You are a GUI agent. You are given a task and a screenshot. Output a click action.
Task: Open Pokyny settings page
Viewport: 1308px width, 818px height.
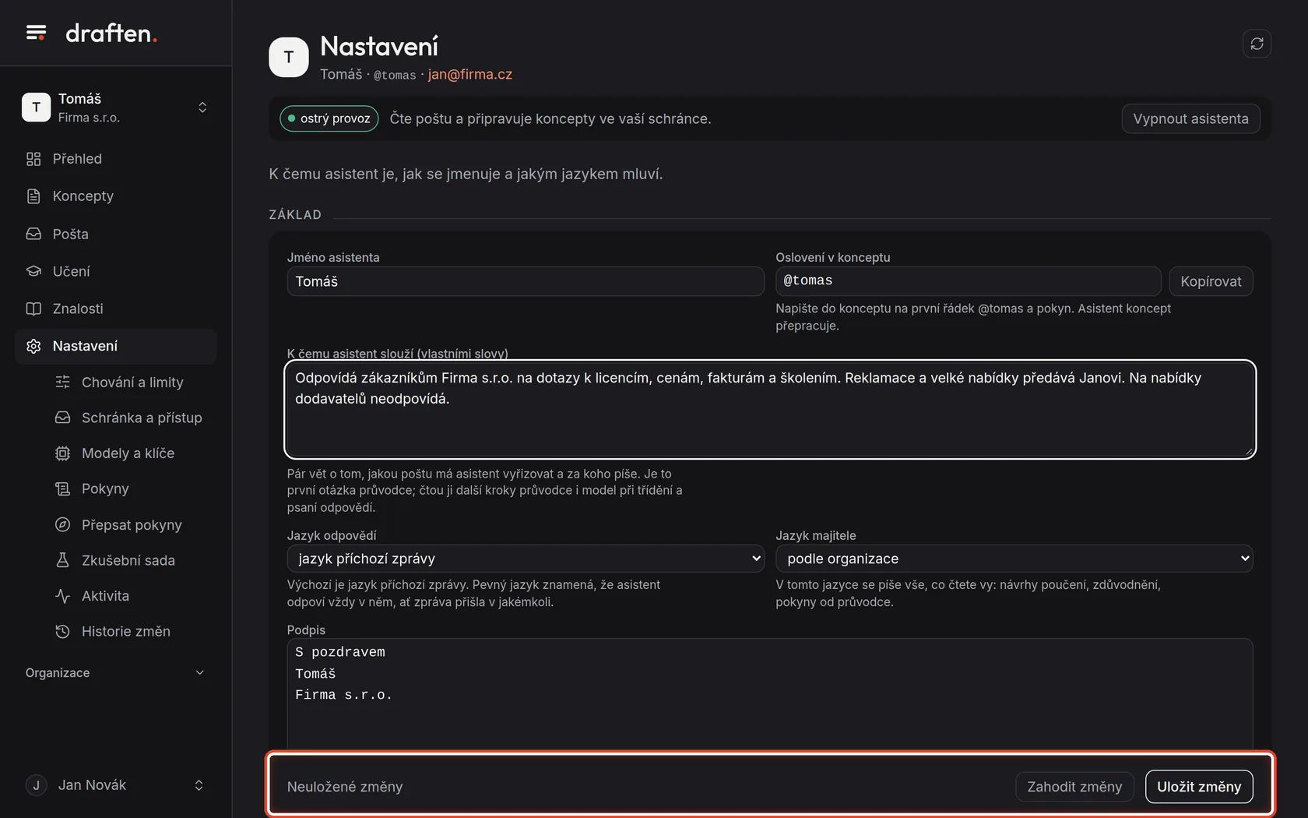131,488
